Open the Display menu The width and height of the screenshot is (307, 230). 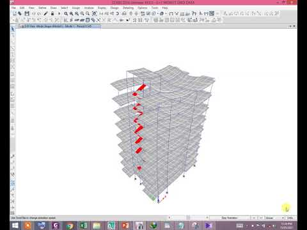102,8
